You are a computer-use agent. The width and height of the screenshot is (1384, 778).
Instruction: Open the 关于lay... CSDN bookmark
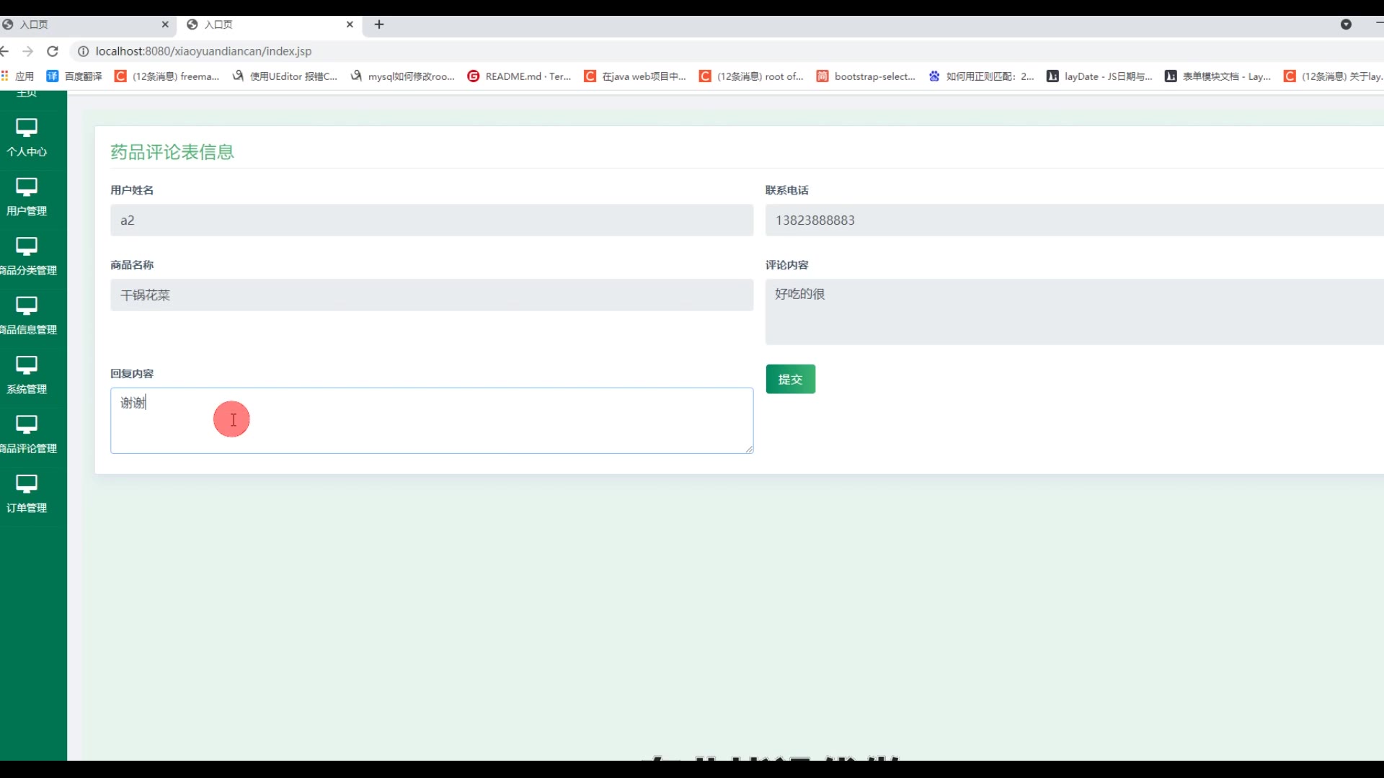[x=1334, y=76]
